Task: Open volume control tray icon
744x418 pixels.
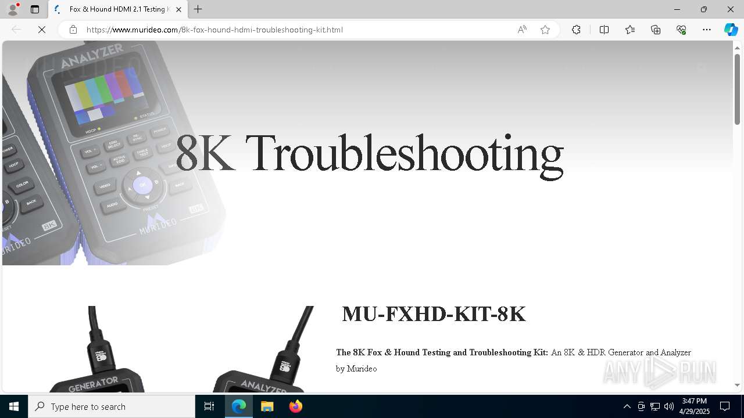Action: click(x=669, y=406)
